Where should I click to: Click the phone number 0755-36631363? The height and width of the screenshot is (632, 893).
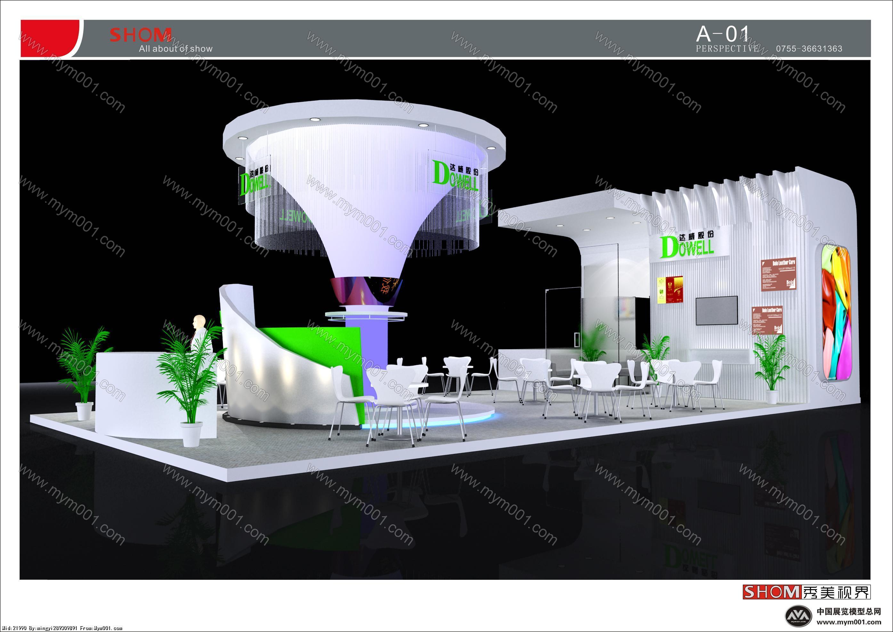[809, 49]
